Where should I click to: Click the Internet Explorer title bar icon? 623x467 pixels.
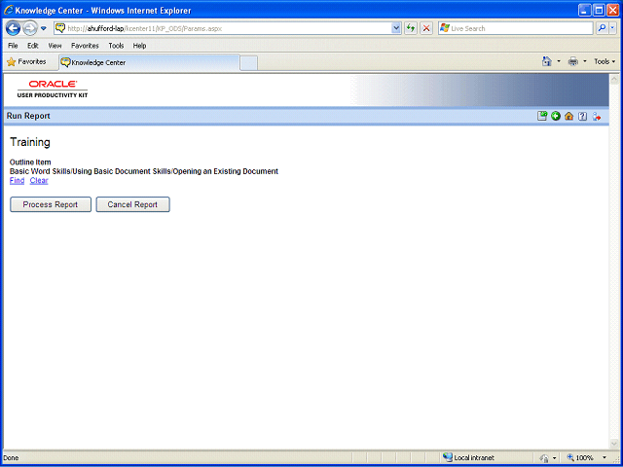pos(8,10)
